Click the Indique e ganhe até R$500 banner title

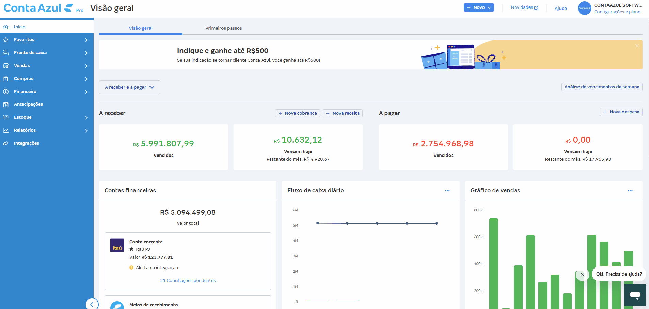[223, 51]
